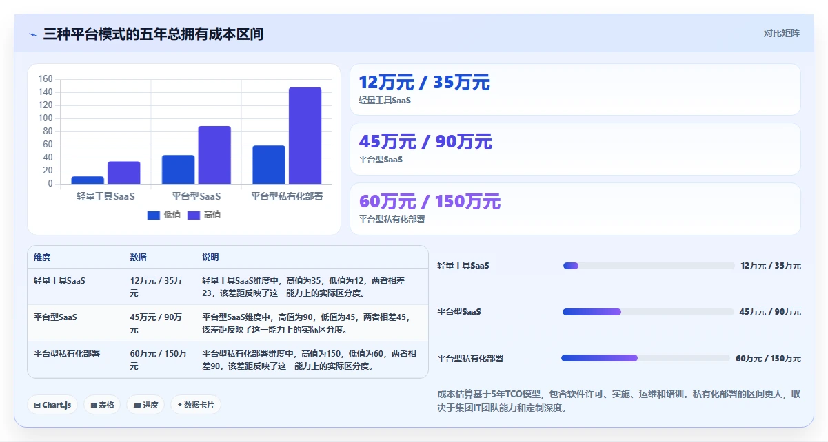Screen dimensions: 828x442
Task: Click the 轻量工具SaaS high-value bar in the chart
Action: 124,173
